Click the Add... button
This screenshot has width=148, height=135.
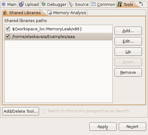click(x=128, y=31)
